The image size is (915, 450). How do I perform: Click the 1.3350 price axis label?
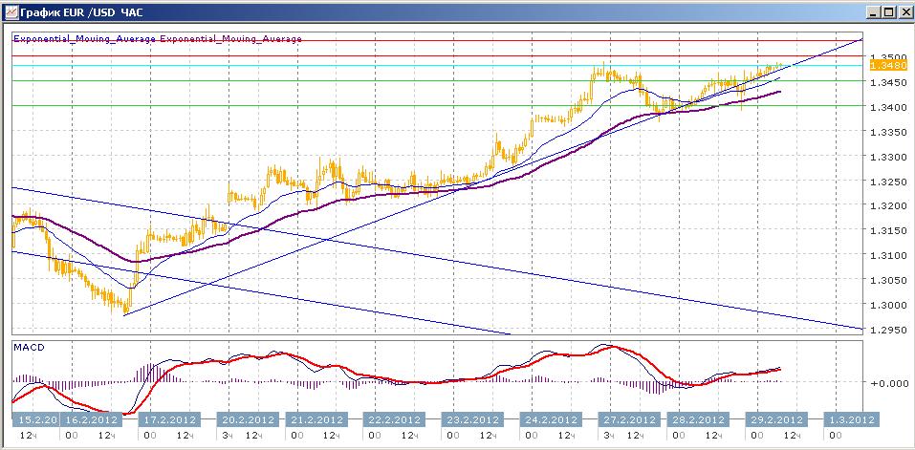click(888, 132)
